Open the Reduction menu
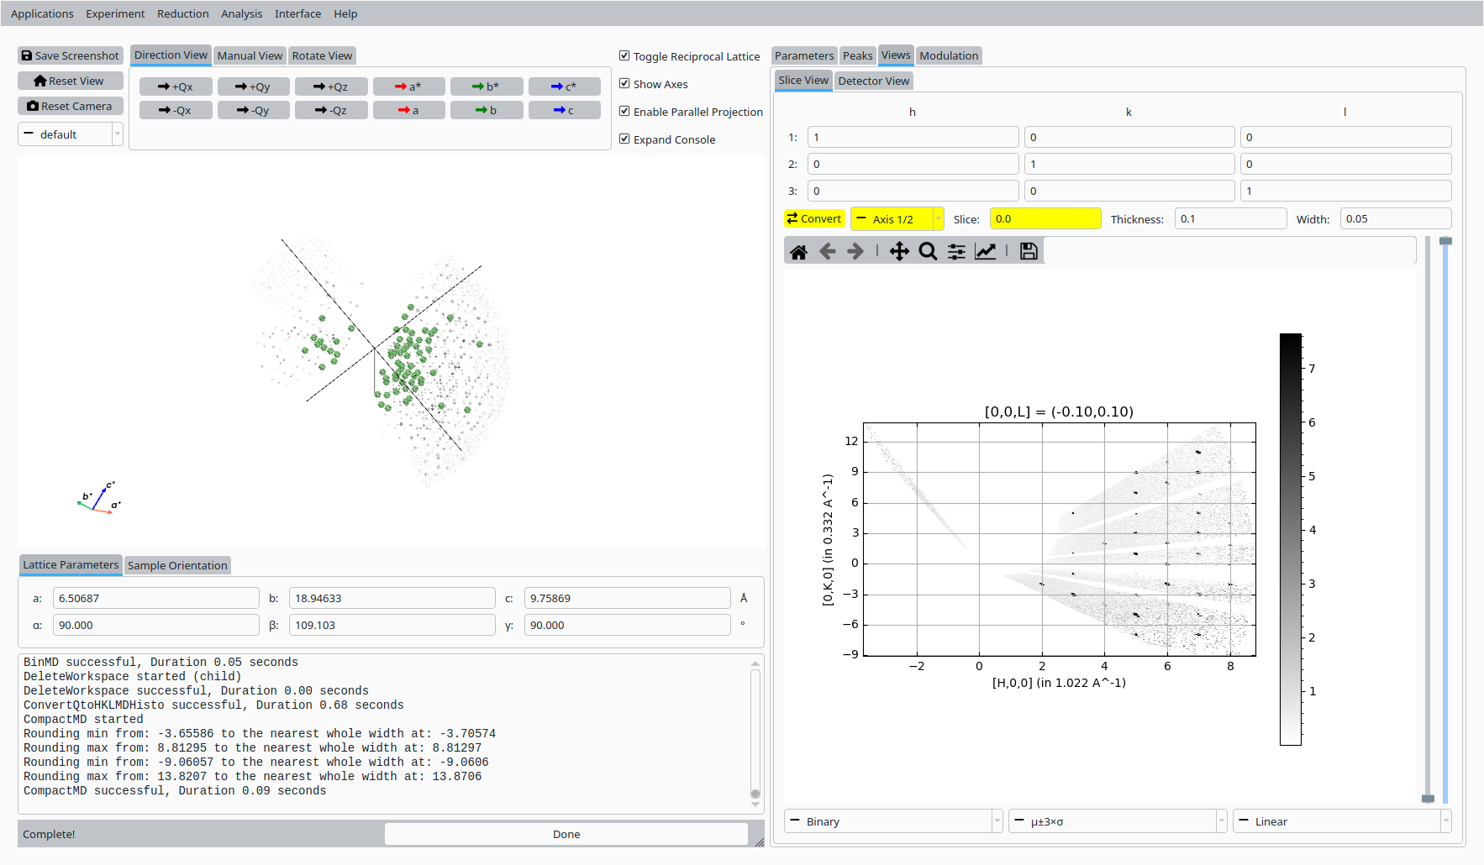The image size is (1484, 865). click(182, 13)
